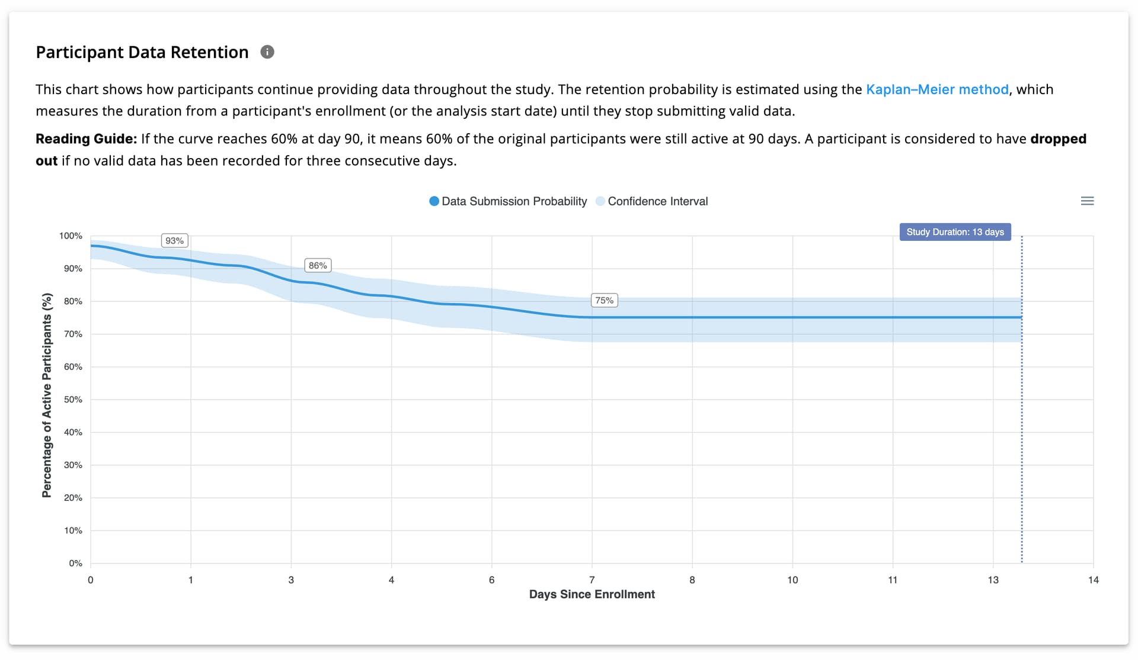Click the 50% y-axis label

click(73, 400)
